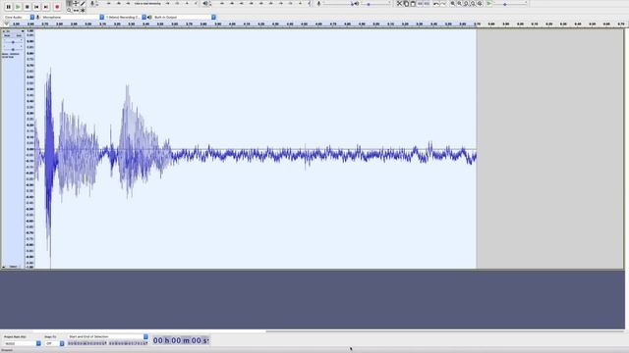Viewport: 629px width, 353px height.
Task: Toggle zoom with the last zoom icon
Action: pyautogui.click(x=480, y=4)
